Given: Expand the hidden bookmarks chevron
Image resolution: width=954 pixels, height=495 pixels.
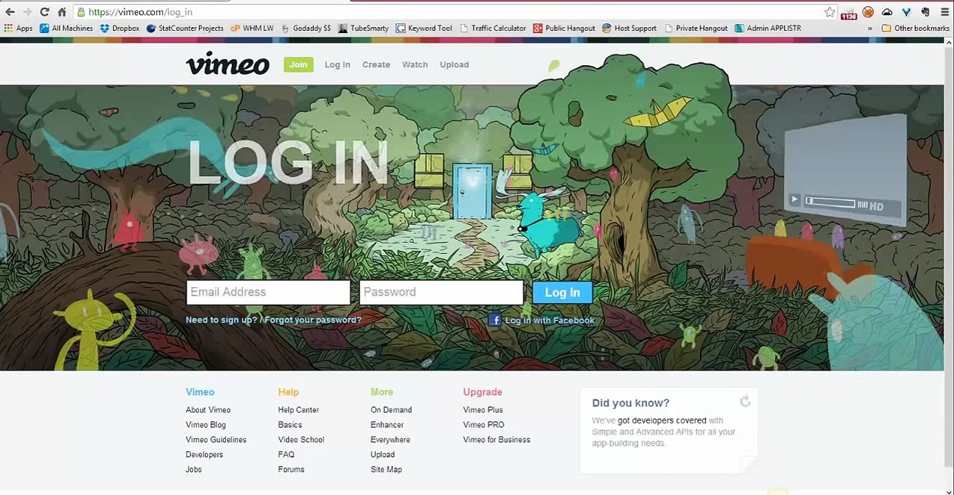Looking at the screenshot, I should click(x=870, y=28).
